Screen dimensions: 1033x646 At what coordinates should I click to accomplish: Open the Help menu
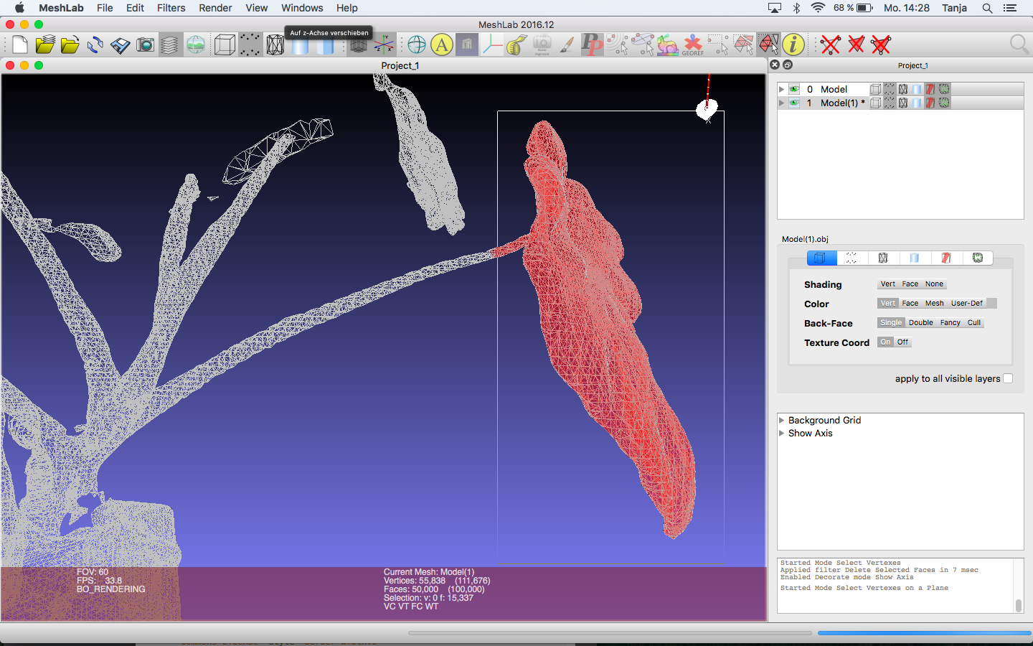[346, 8]
